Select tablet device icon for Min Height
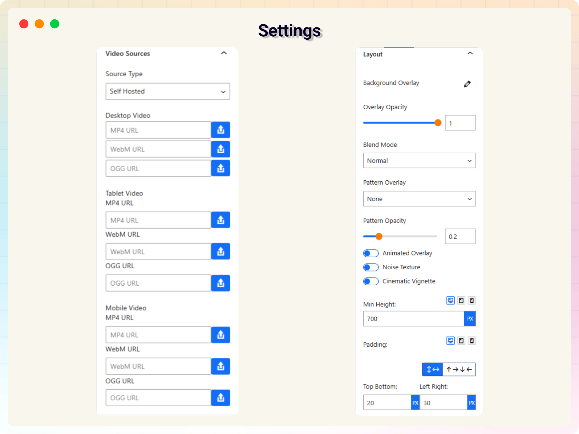 tap(461, 300)
